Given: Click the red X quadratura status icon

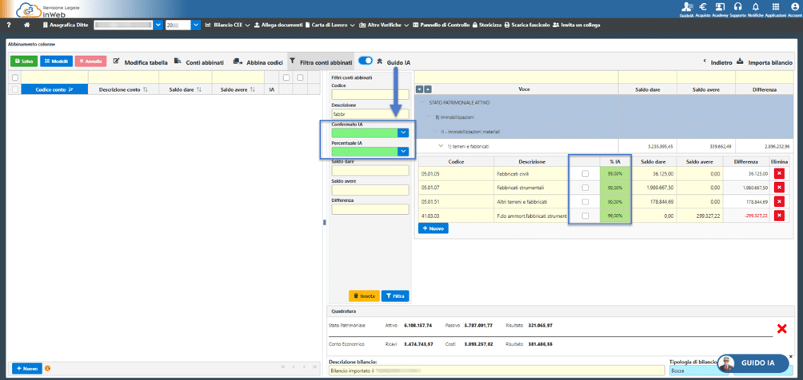Looking at the screenshot, I should click(782, 328).
